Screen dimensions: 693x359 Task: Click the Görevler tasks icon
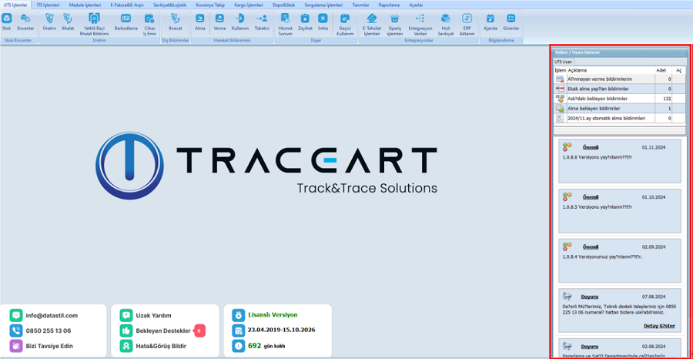tap(511, 21)
